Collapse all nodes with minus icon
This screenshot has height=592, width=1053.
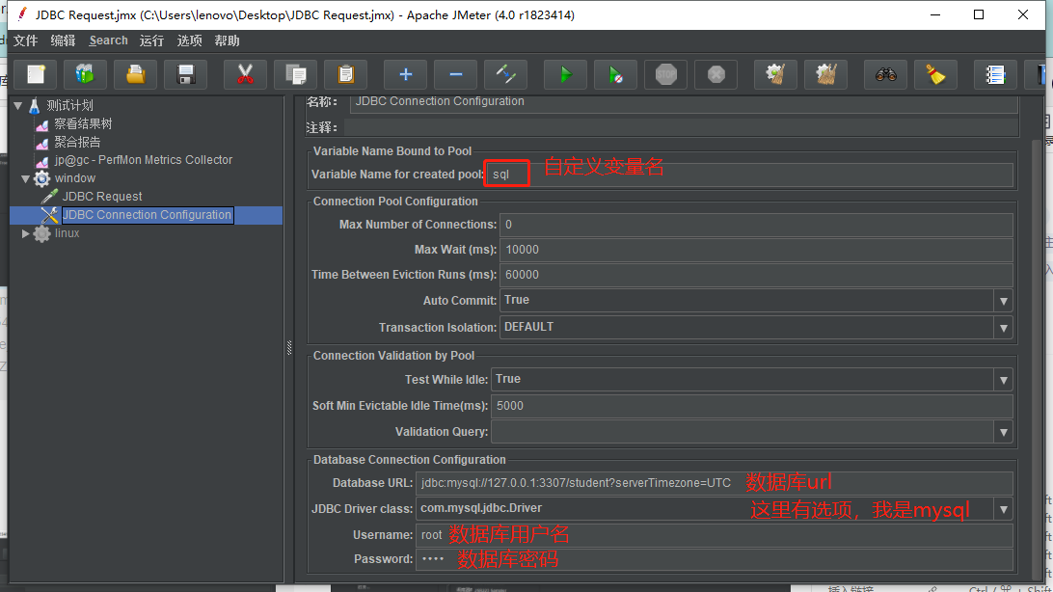455,74
